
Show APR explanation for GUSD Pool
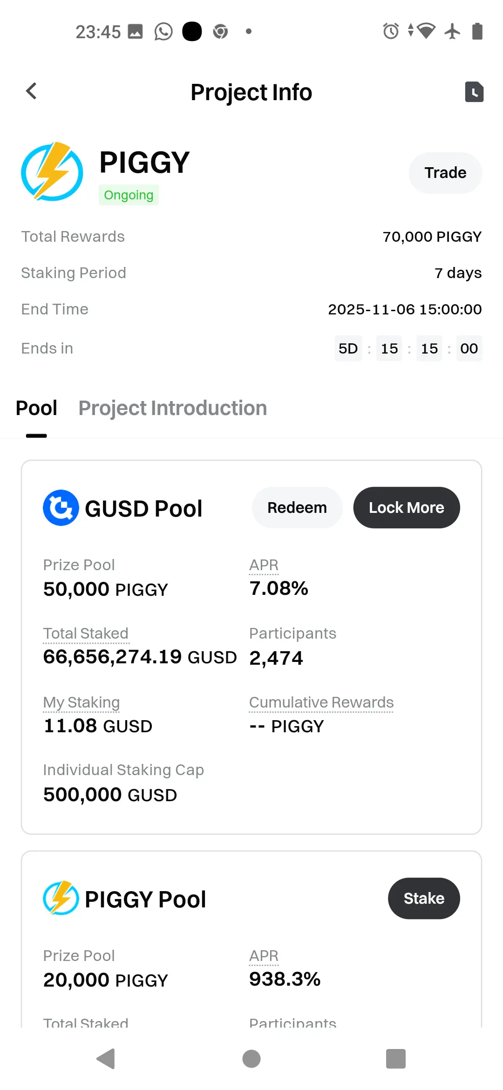(264, 565)
